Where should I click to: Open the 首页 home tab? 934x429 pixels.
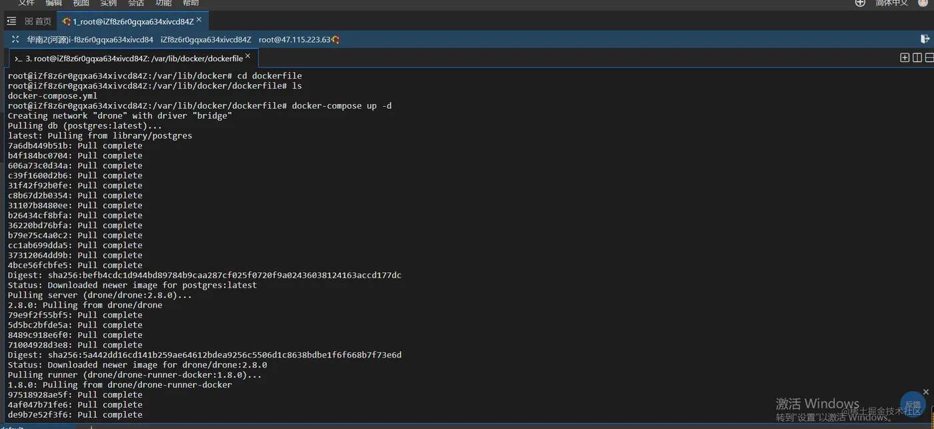[x=38, y=21]
